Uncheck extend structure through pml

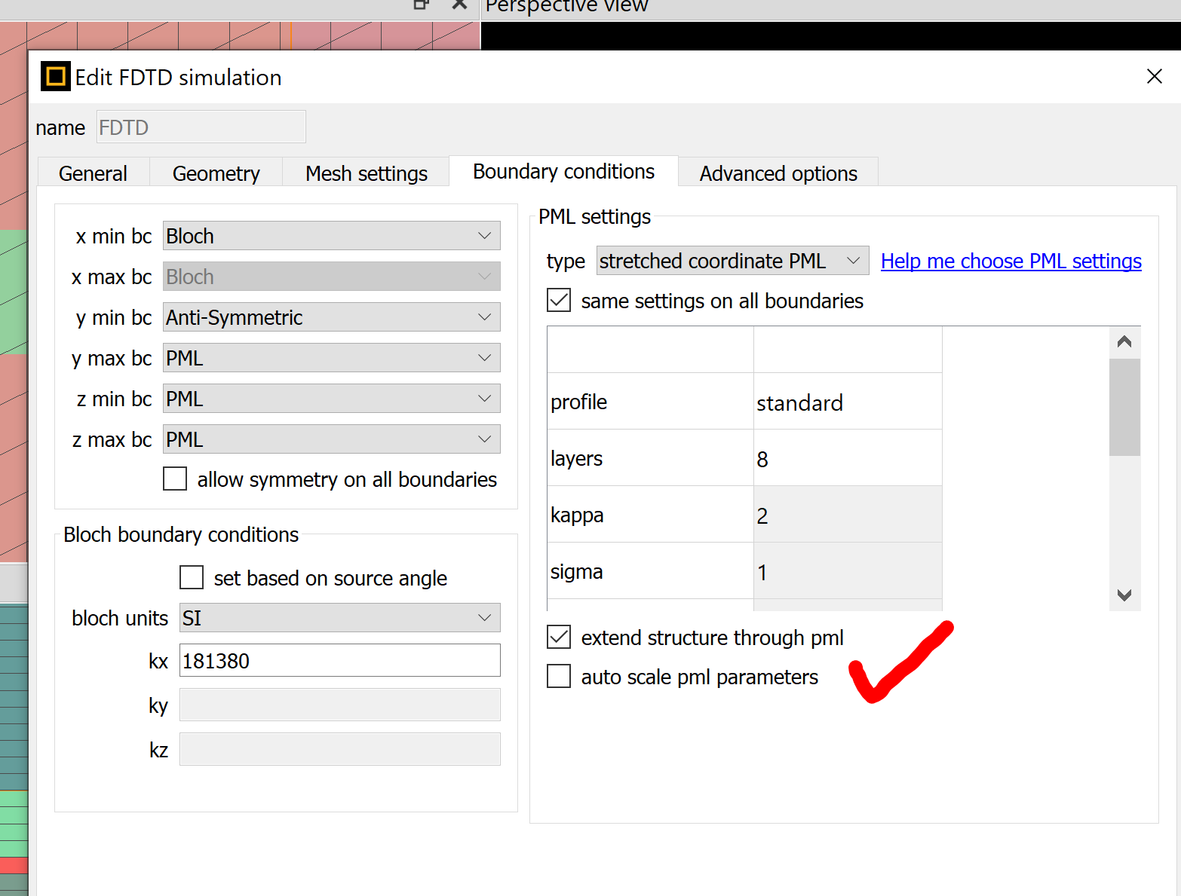tap(559, 638)
